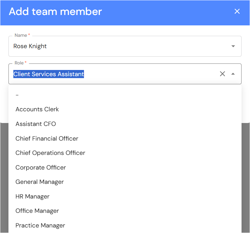Click the Role field label

[19, 63]
